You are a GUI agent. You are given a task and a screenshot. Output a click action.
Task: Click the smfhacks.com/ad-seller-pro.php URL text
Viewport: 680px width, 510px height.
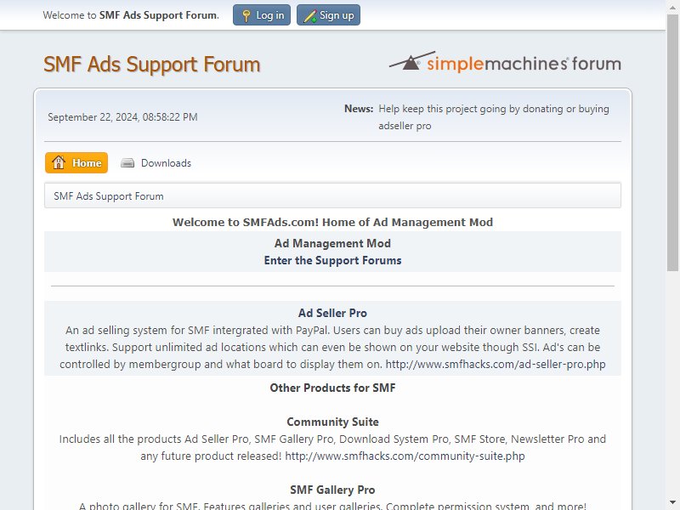(496, 365)
